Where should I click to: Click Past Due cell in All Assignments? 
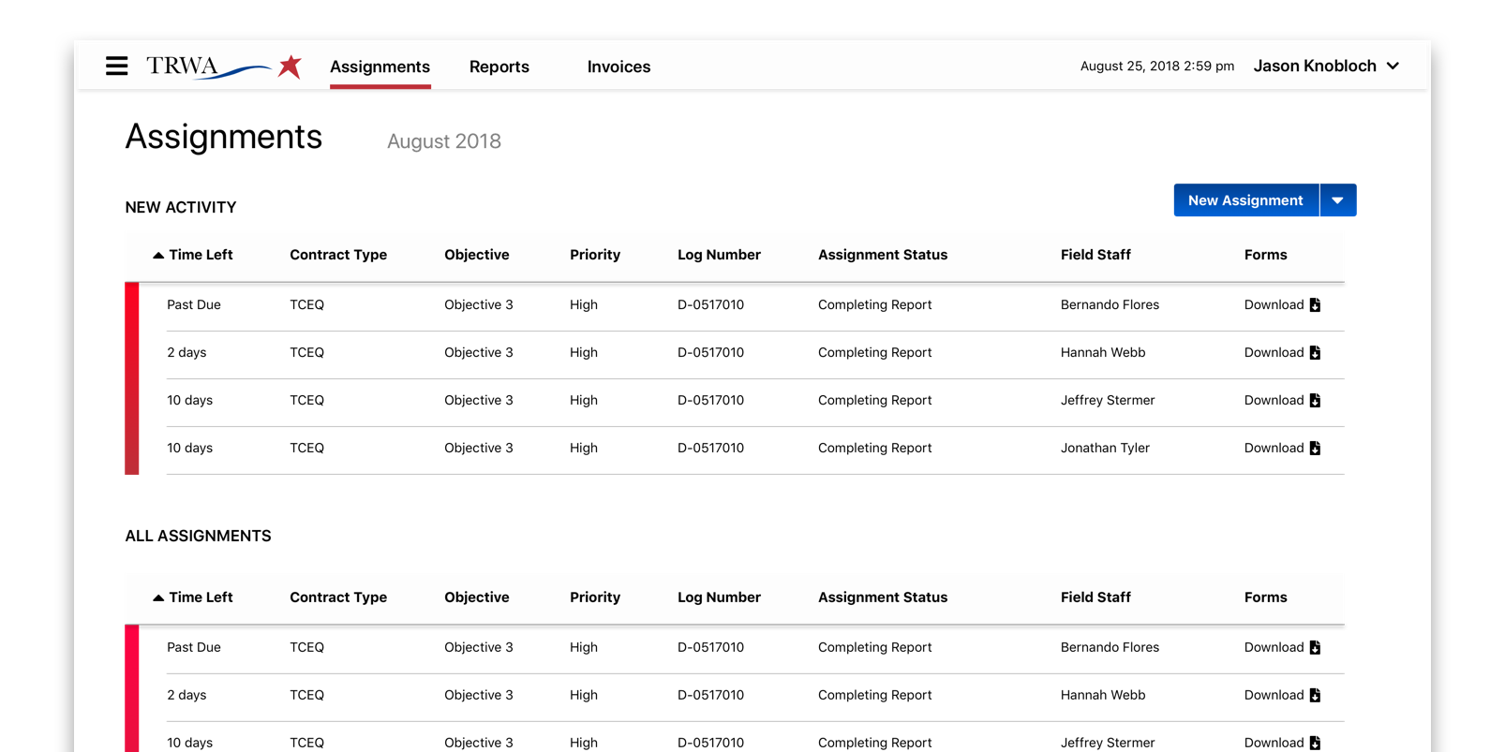(194, 648)
